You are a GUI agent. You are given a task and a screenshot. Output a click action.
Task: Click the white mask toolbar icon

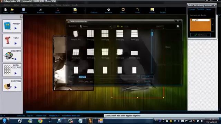click(108, 10)
